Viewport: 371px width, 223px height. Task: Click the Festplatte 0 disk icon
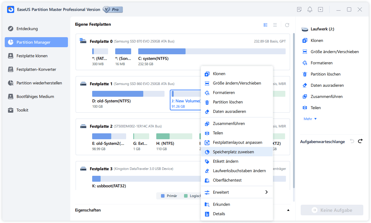83,41
